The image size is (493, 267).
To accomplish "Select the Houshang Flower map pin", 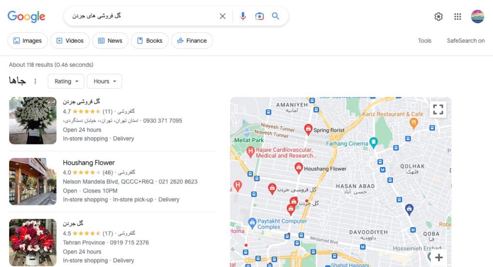I will tap(298, 168).
